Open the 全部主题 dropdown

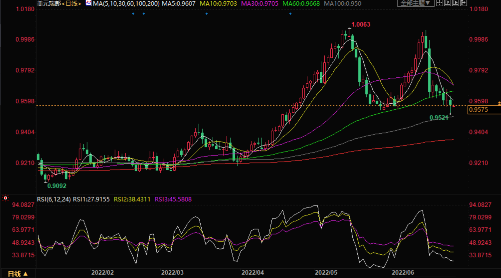point(415,3)
